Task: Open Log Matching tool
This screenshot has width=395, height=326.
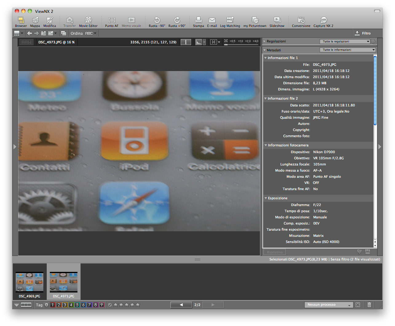Action: pyautogui.click(x=230, y=22)
